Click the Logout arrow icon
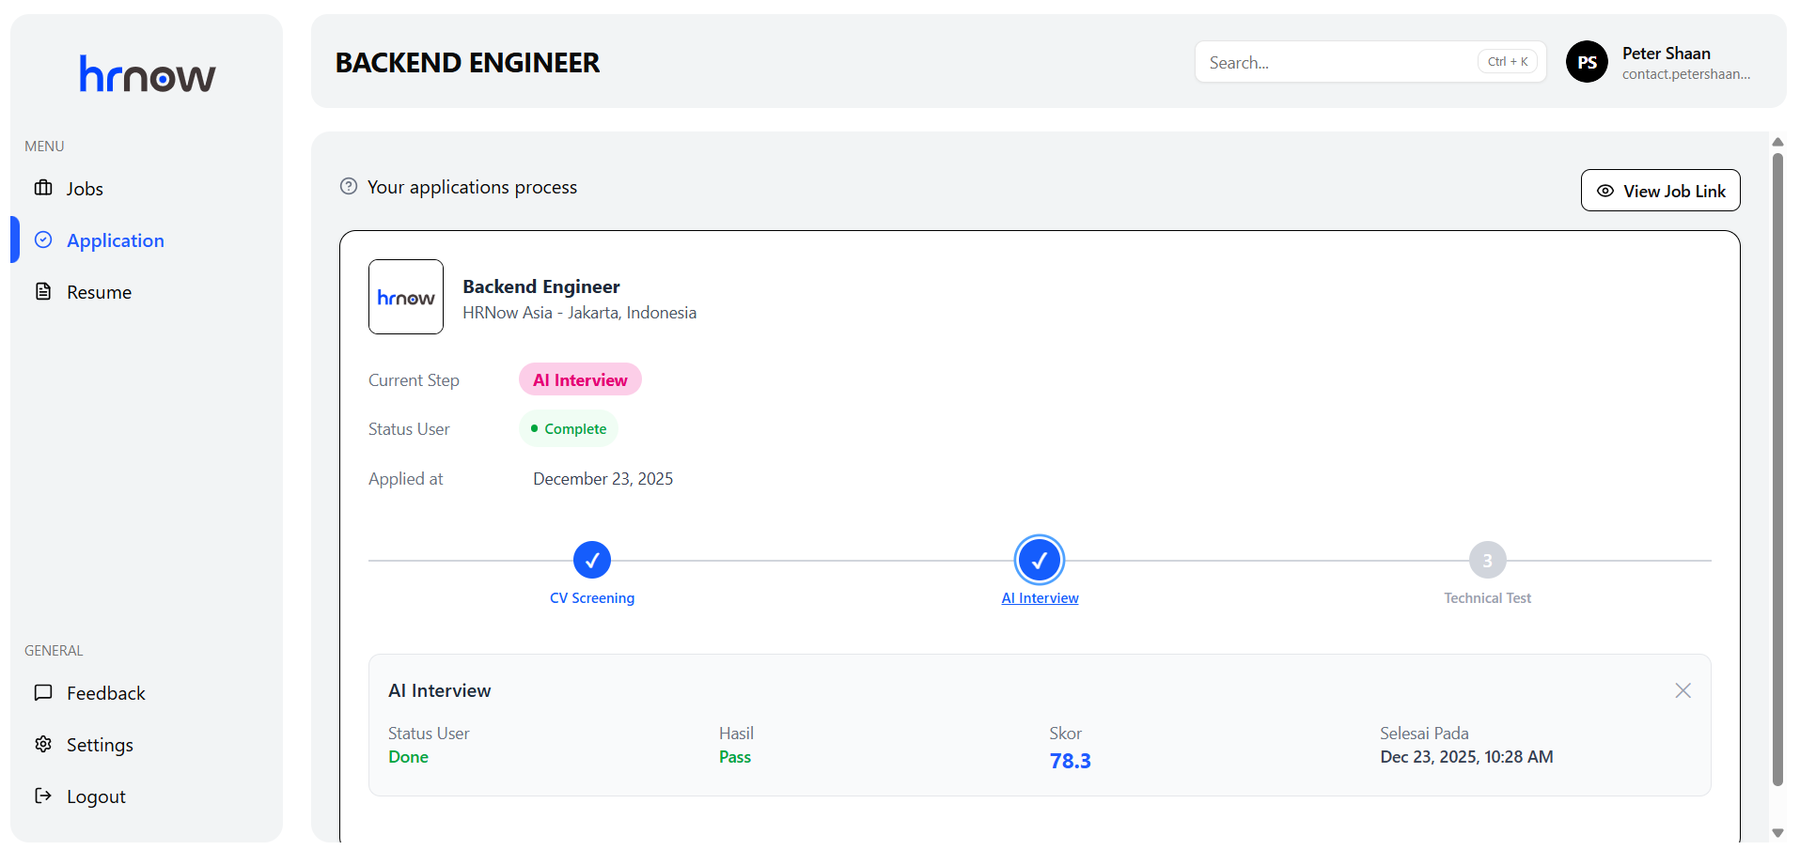1800x850 pixels. point(43,796)
